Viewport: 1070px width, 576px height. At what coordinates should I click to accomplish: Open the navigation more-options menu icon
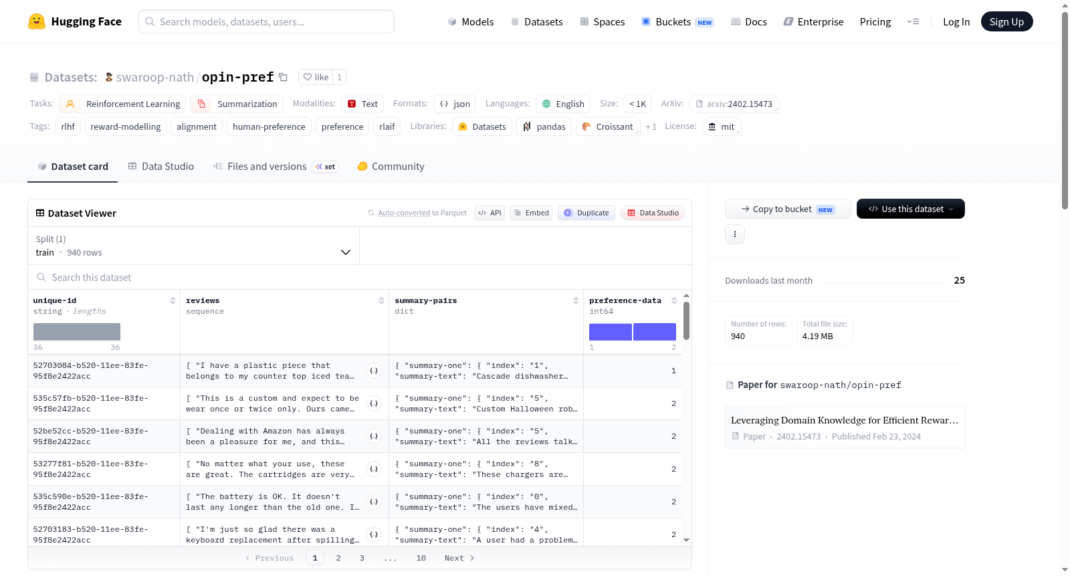(x=913, y=21)
